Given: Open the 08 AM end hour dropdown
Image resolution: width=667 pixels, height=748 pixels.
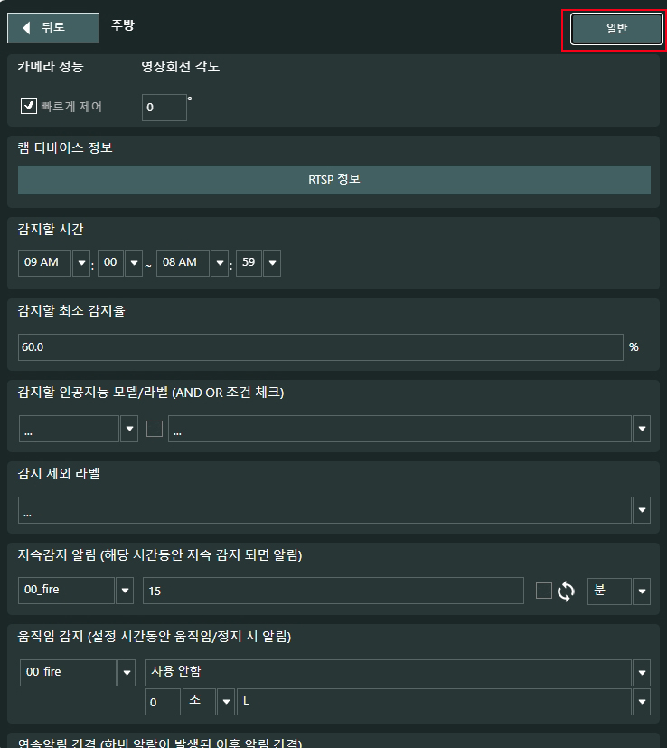Looking at the screenshot, I should coord(219,263).
